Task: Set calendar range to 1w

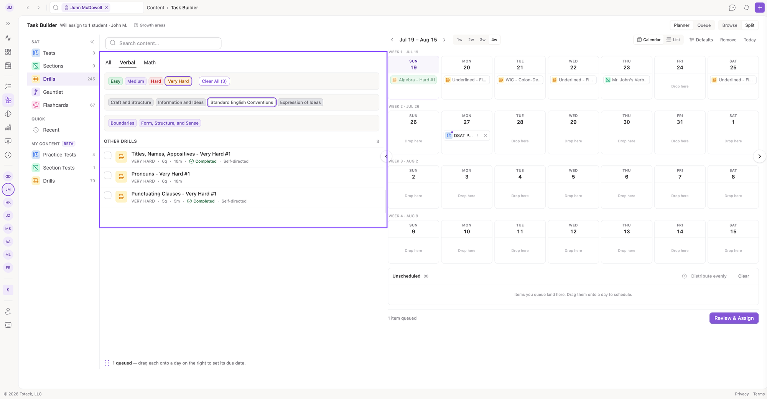Action: click(x=459, y=40)
